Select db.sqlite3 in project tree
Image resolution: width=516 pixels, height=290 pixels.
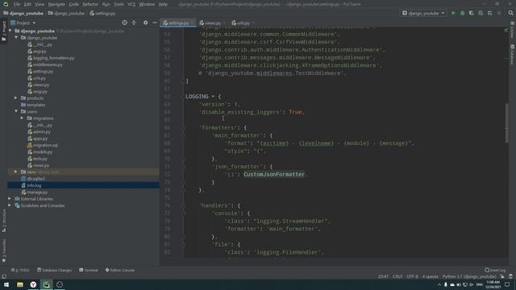(x=35, y=179)
